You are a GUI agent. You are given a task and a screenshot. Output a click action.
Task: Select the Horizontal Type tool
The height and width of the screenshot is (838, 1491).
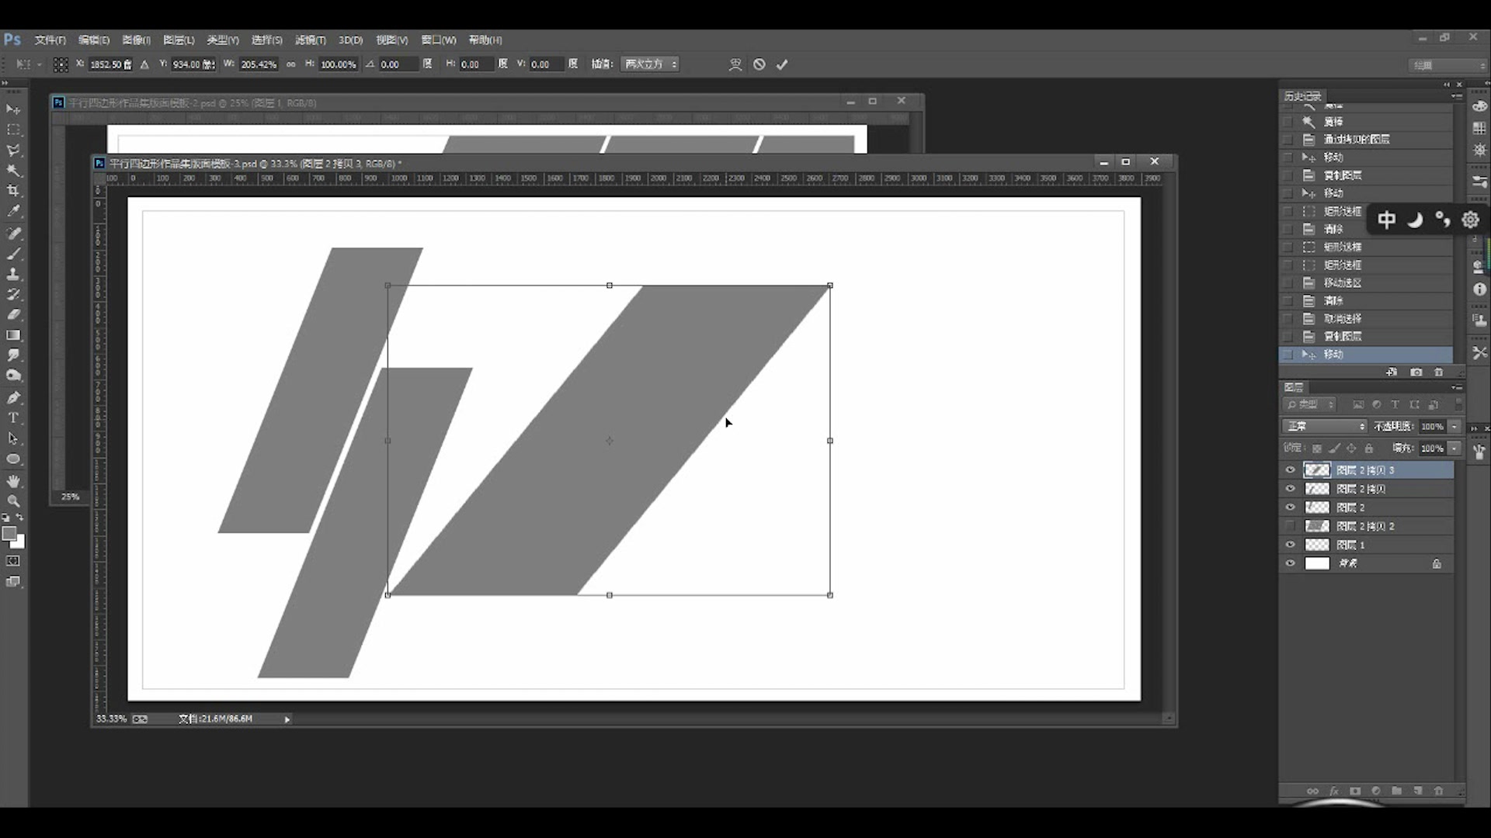tap(13, 417)
